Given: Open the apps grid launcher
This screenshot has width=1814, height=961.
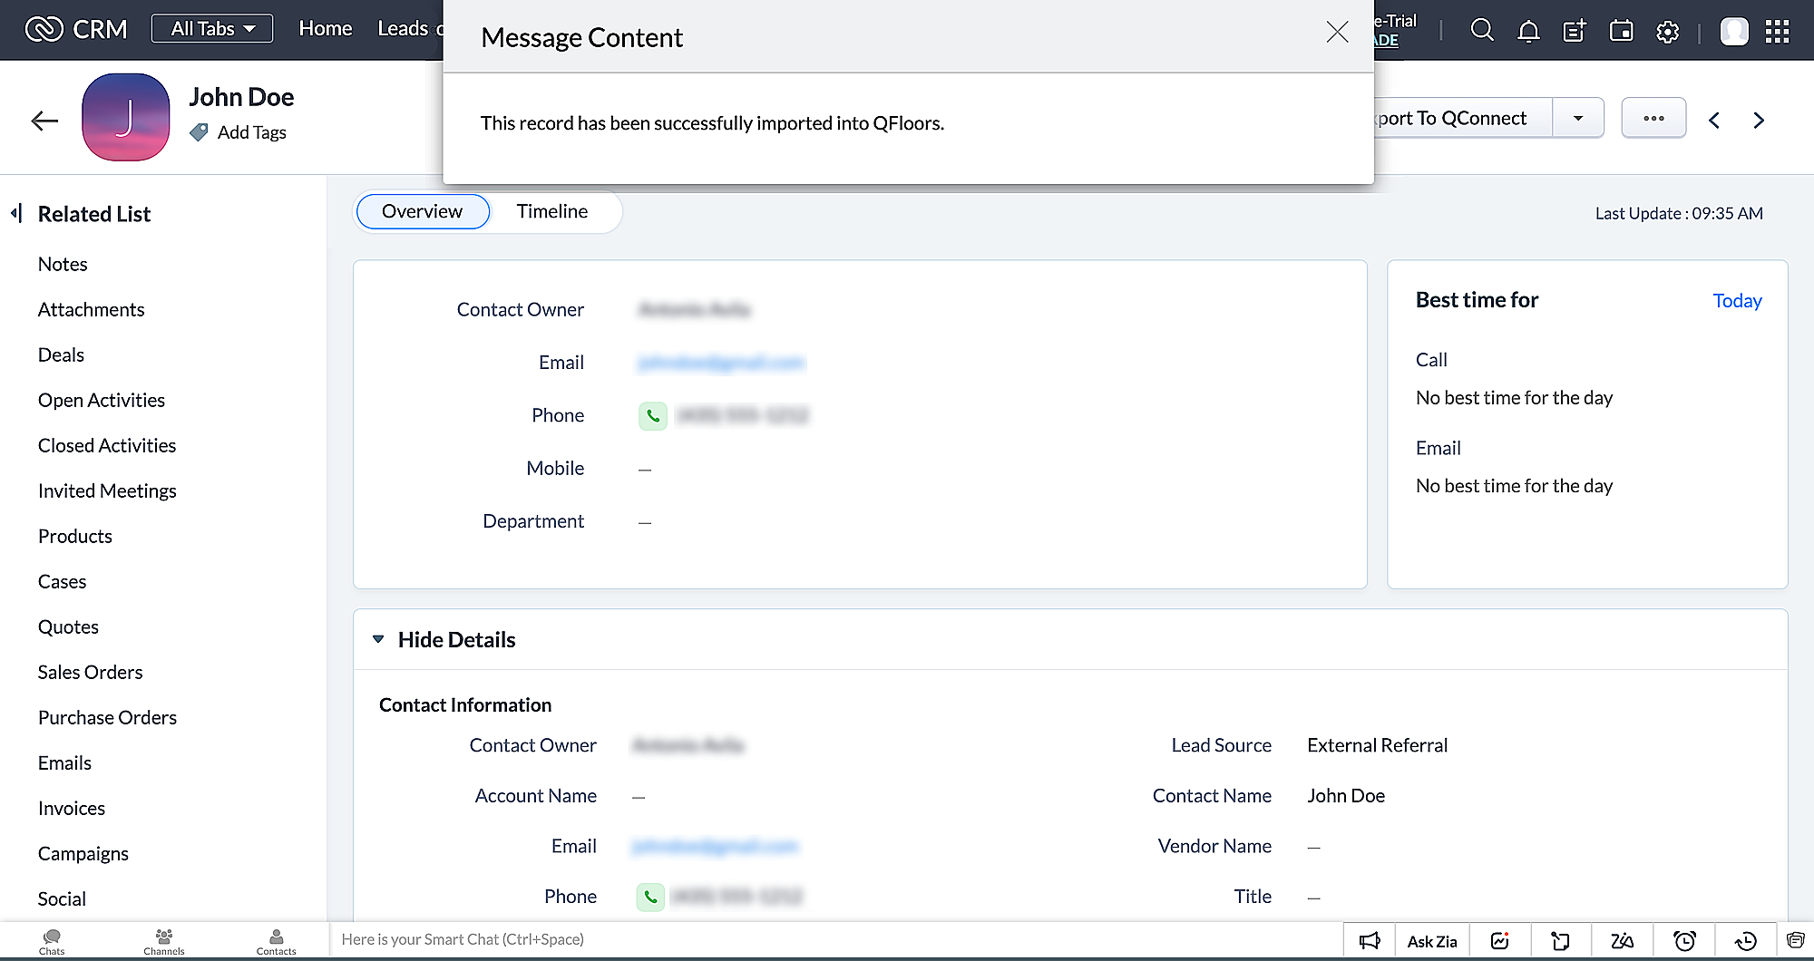Looking at the screenshot, I should 1778,32.
